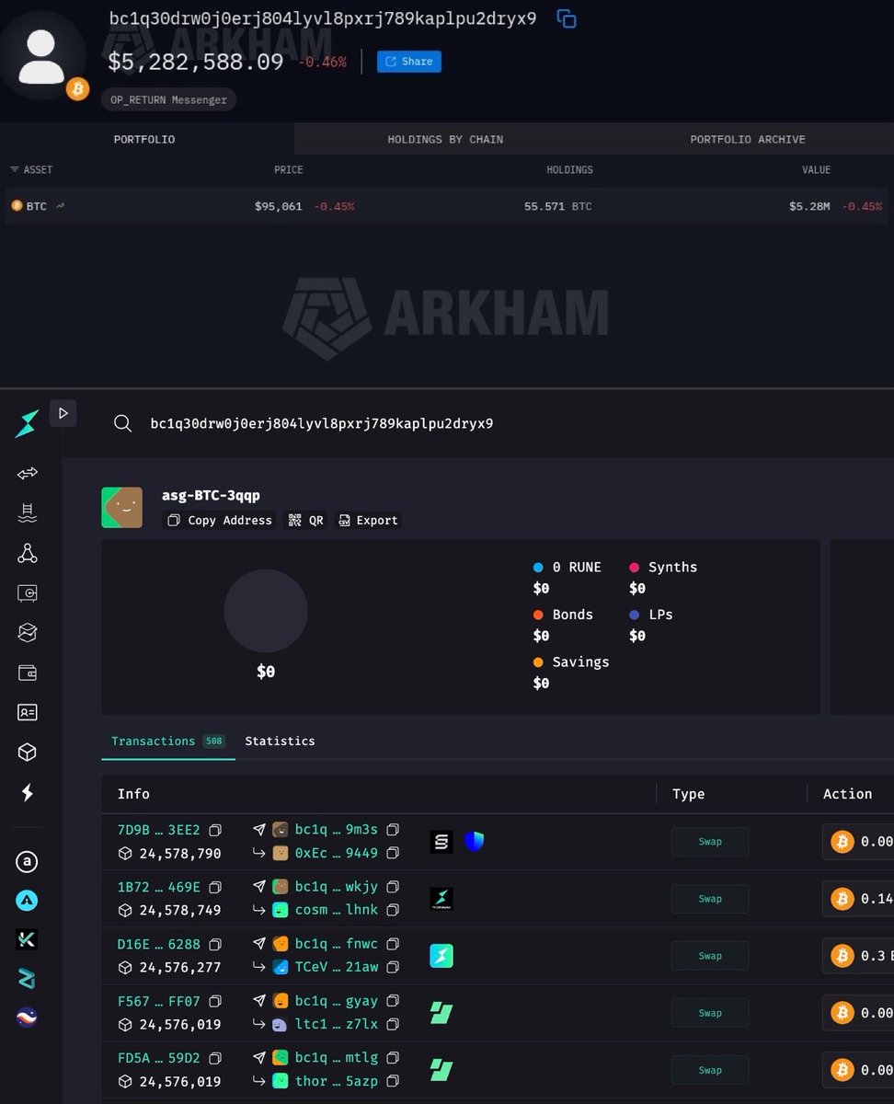Click the pink Synths legend dot
894x1104 pixels.
635,568
